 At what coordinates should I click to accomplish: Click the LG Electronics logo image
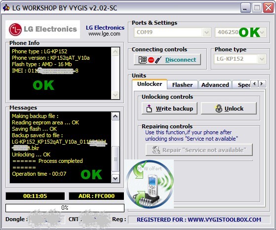[x=42, y=29]
